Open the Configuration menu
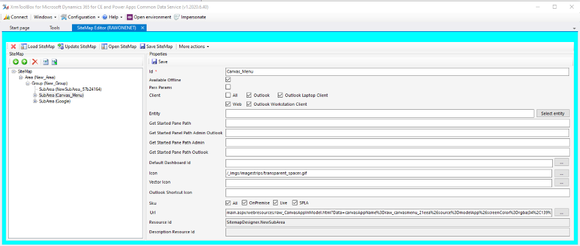 [80, 17]
